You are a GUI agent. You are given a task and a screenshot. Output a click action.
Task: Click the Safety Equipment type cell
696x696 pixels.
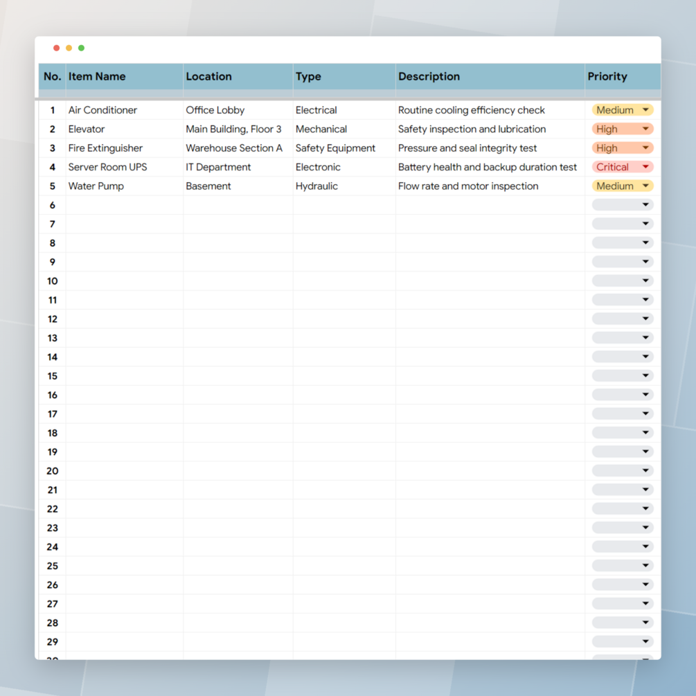coord(344,148)
